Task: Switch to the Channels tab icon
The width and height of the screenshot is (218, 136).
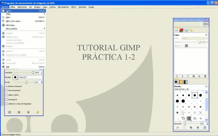Action: 181,30
